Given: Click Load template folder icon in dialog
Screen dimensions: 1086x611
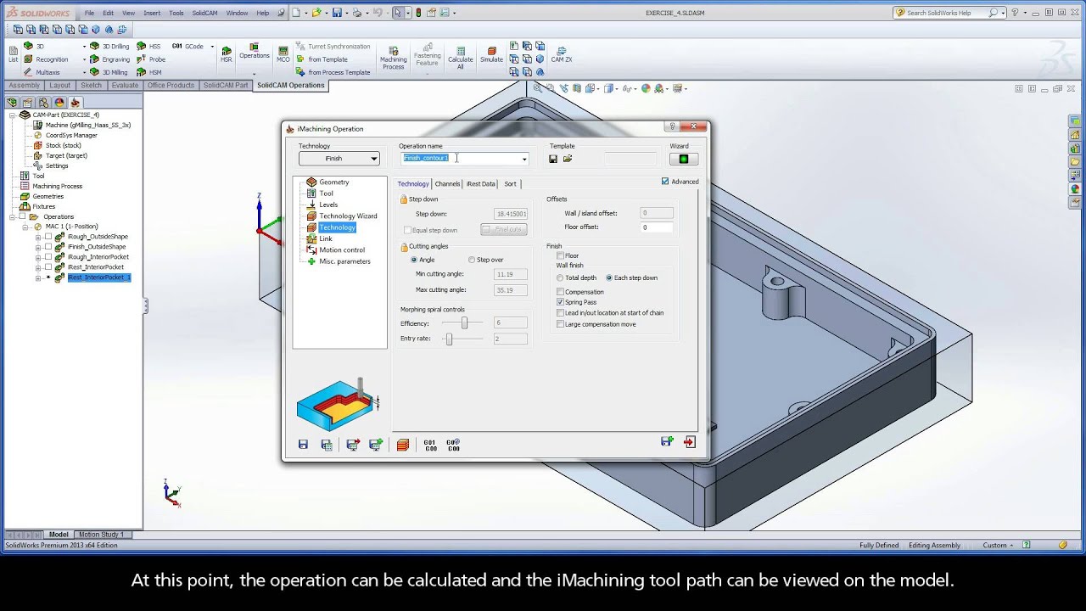Looking at the screenshot, I should pos(568,159).
